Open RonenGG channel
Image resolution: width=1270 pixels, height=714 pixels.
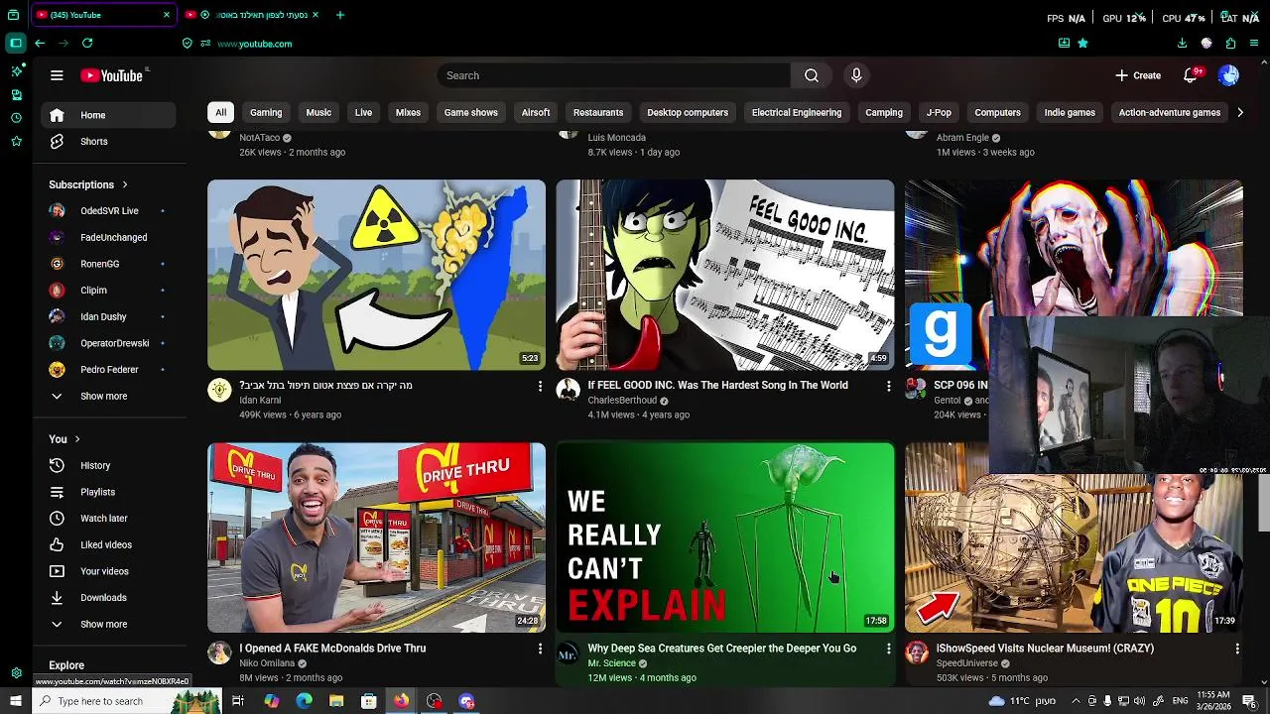pos(109,264)
